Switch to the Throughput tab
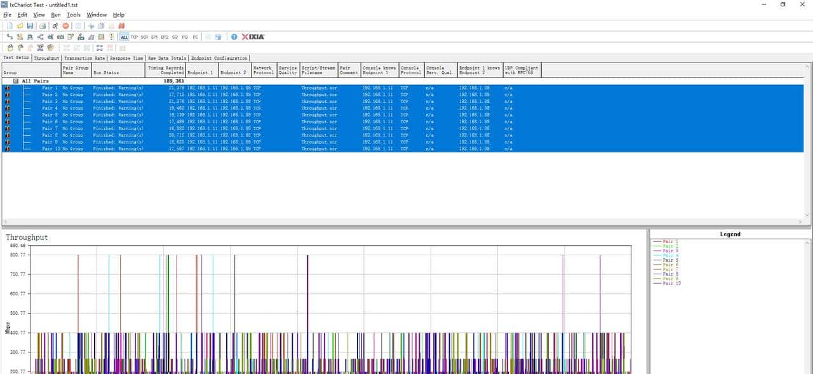813x374 pixels. click(46, 58)
